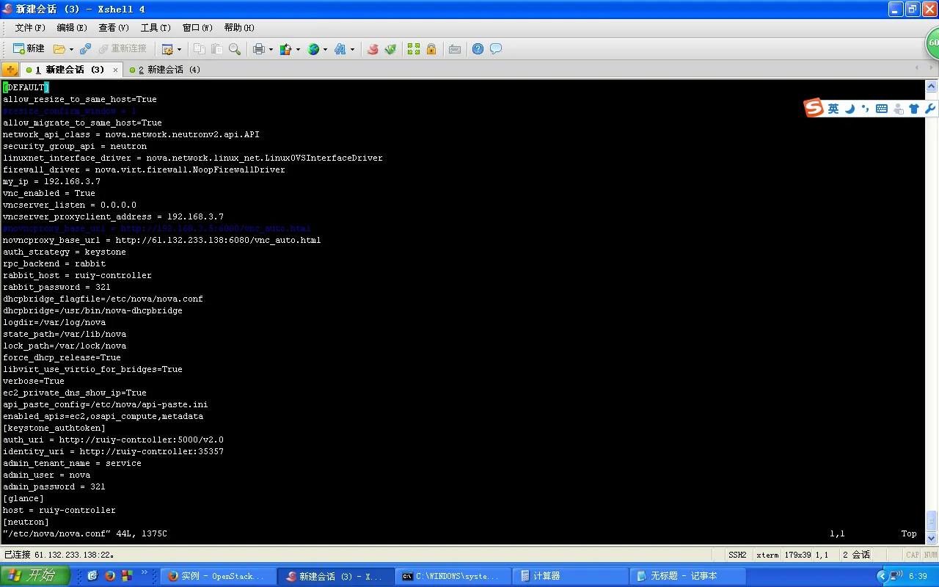This screenshot has width=939, height=587.
Task: Click the 'my_ip = 192.168.3.7' line
Action: click(x=51, y=181)
